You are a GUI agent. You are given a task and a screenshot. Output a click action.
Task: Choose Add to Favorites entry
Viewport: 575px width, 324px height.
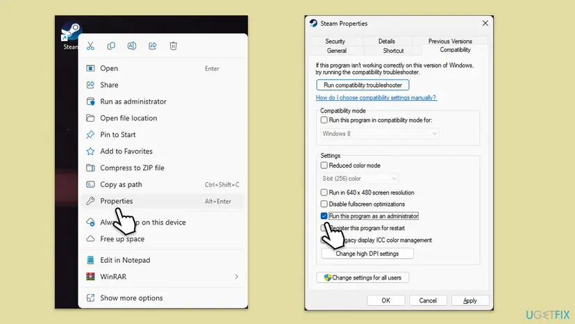coord(162,151)
